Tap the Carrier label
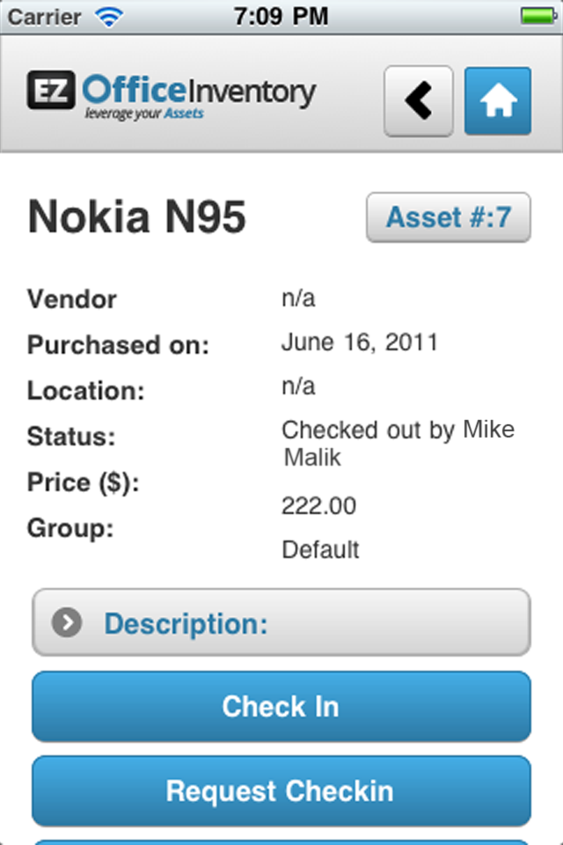The width and height of the screenshot is (563, 845). 44,16
